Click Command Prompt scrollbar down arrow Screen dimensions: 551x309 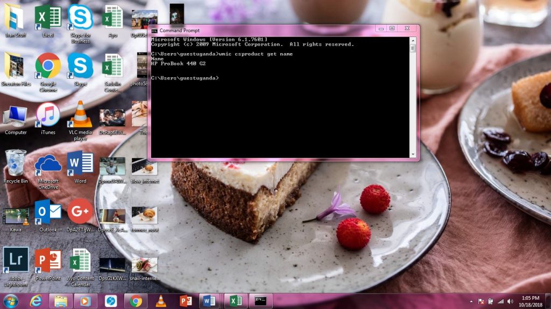pyautogui.click(x=413, y=154)
